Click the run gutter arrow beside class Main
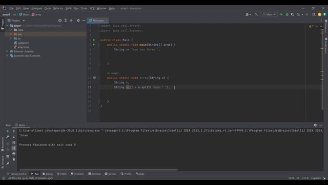 click(x=94, y=40)
